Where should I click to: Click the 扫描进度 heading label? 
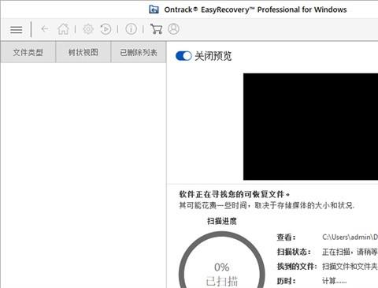pyautogui.click(x=222, y=221)
